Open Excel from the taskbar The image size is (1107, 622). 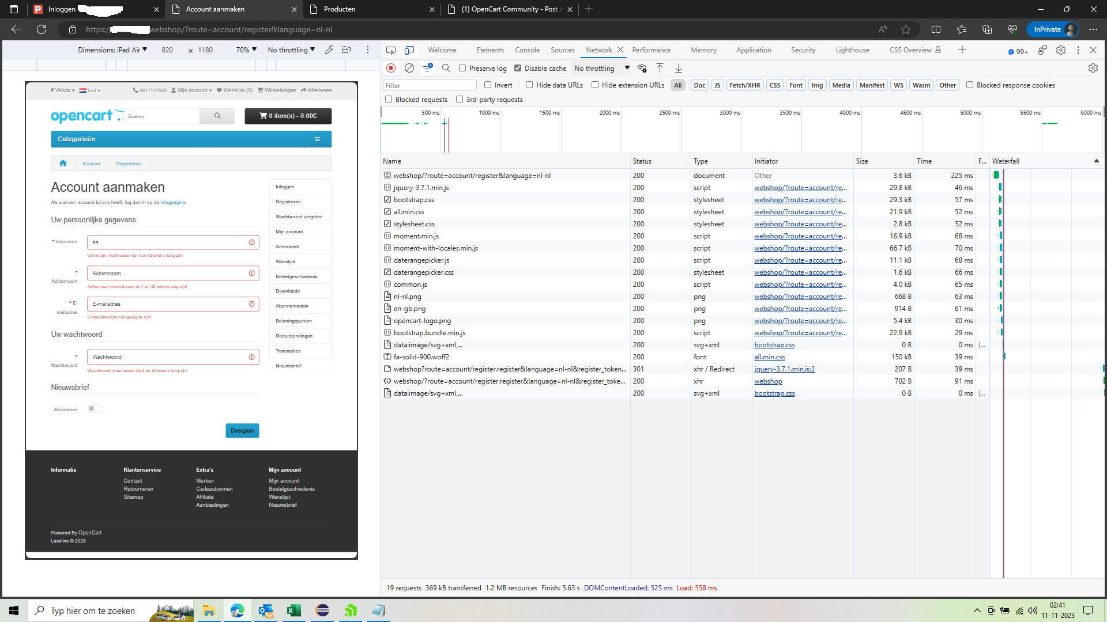point(294,610)
